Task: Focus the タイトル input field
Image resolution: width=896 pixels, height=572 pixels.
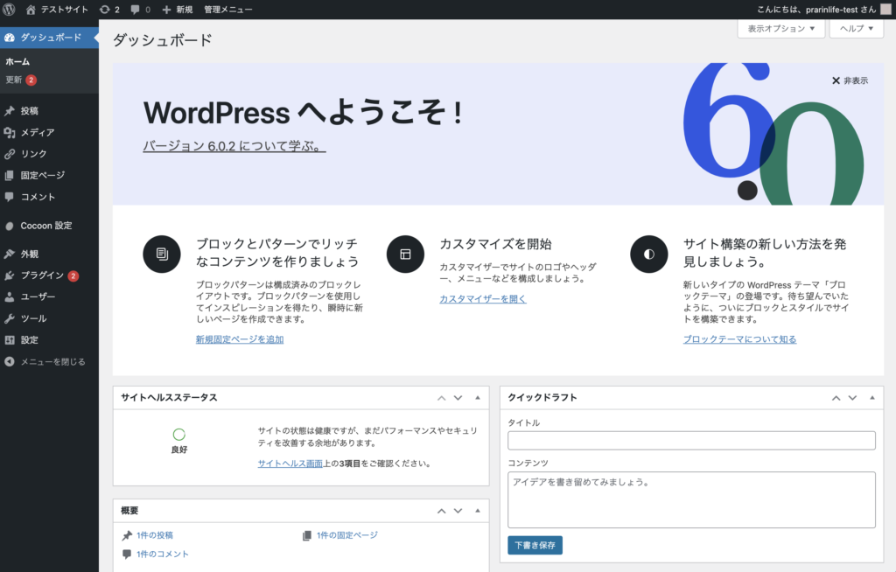Action: [x=691, y=441]
